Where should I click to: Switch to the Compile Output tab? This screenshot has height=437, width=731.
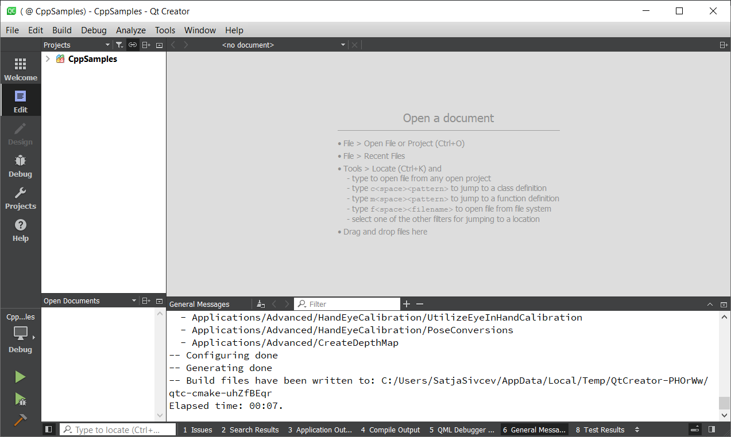[390, 430]
